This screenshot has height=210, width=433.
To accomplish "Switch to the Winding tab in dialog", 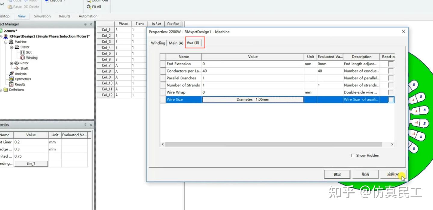I will click(158, 43).
